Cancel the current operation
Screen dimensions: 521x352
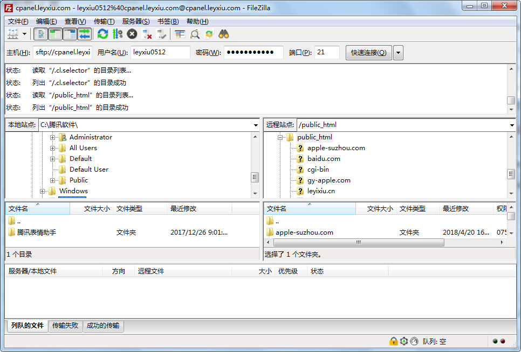click(132, 34)
